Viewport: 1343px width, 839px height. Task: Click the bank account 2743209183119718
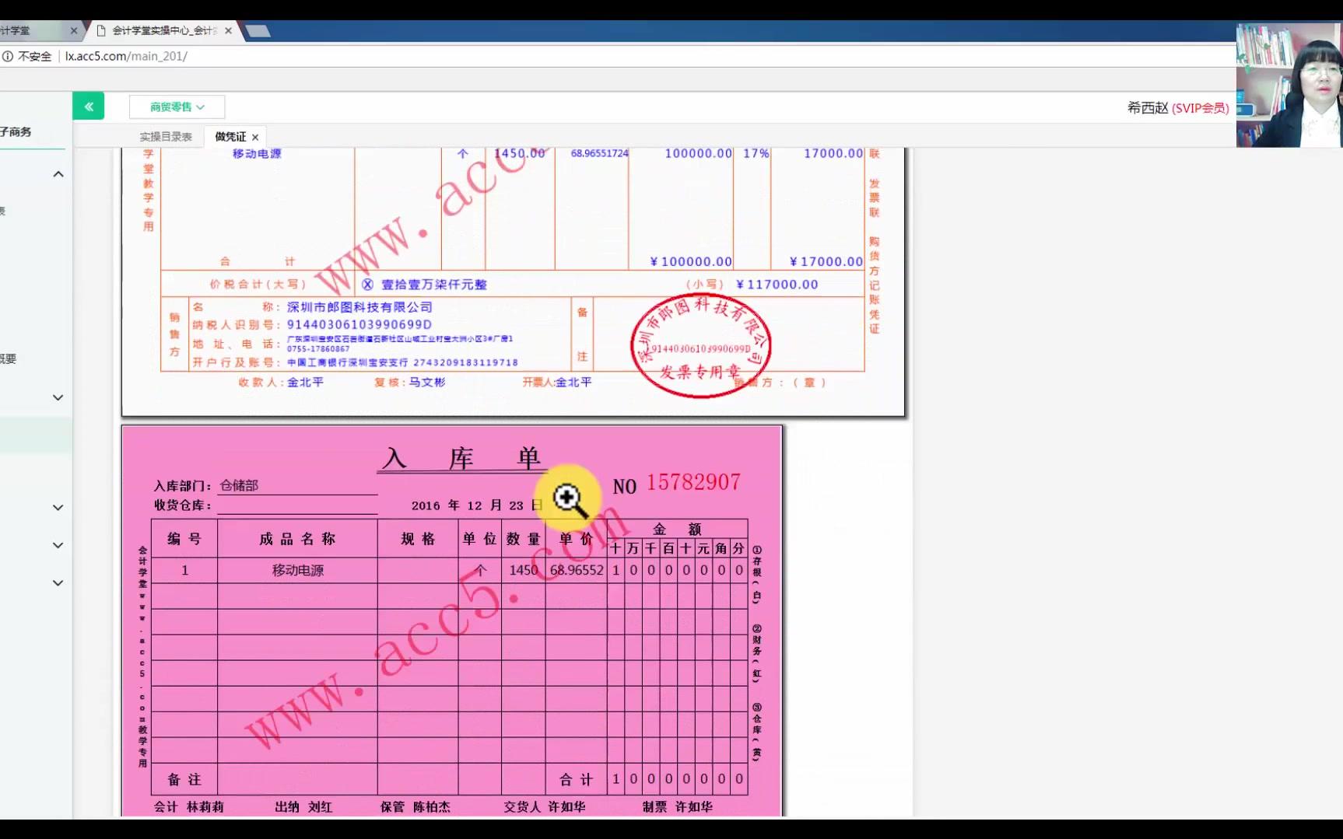(465, 362)
